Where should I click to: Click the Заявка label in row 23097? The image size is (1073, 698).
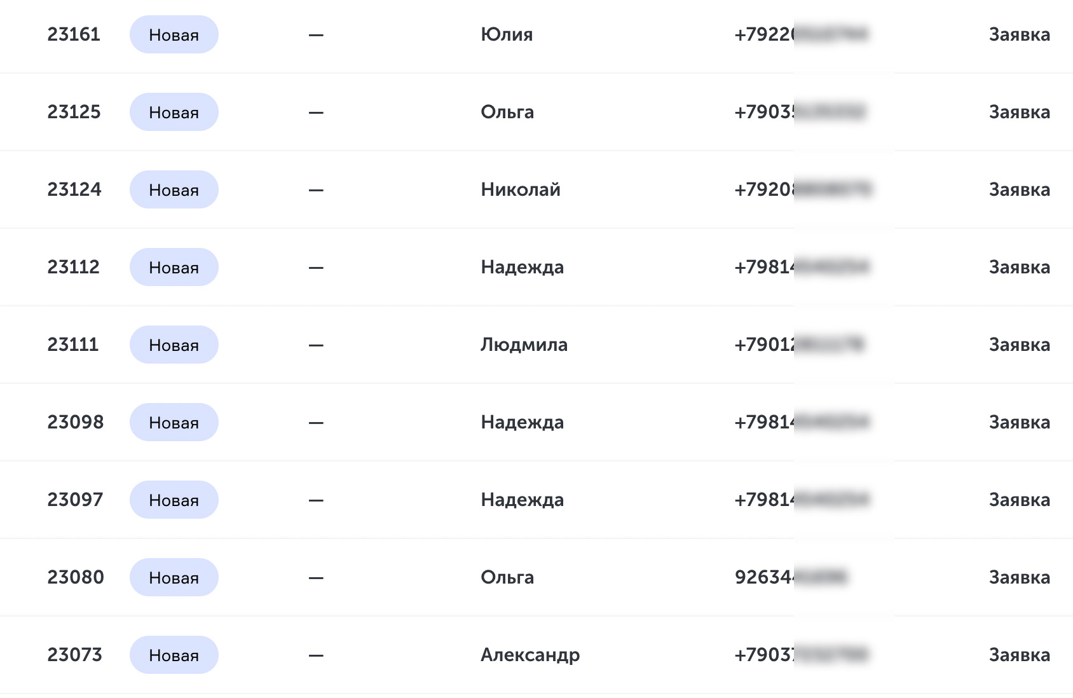(1019, 500)
